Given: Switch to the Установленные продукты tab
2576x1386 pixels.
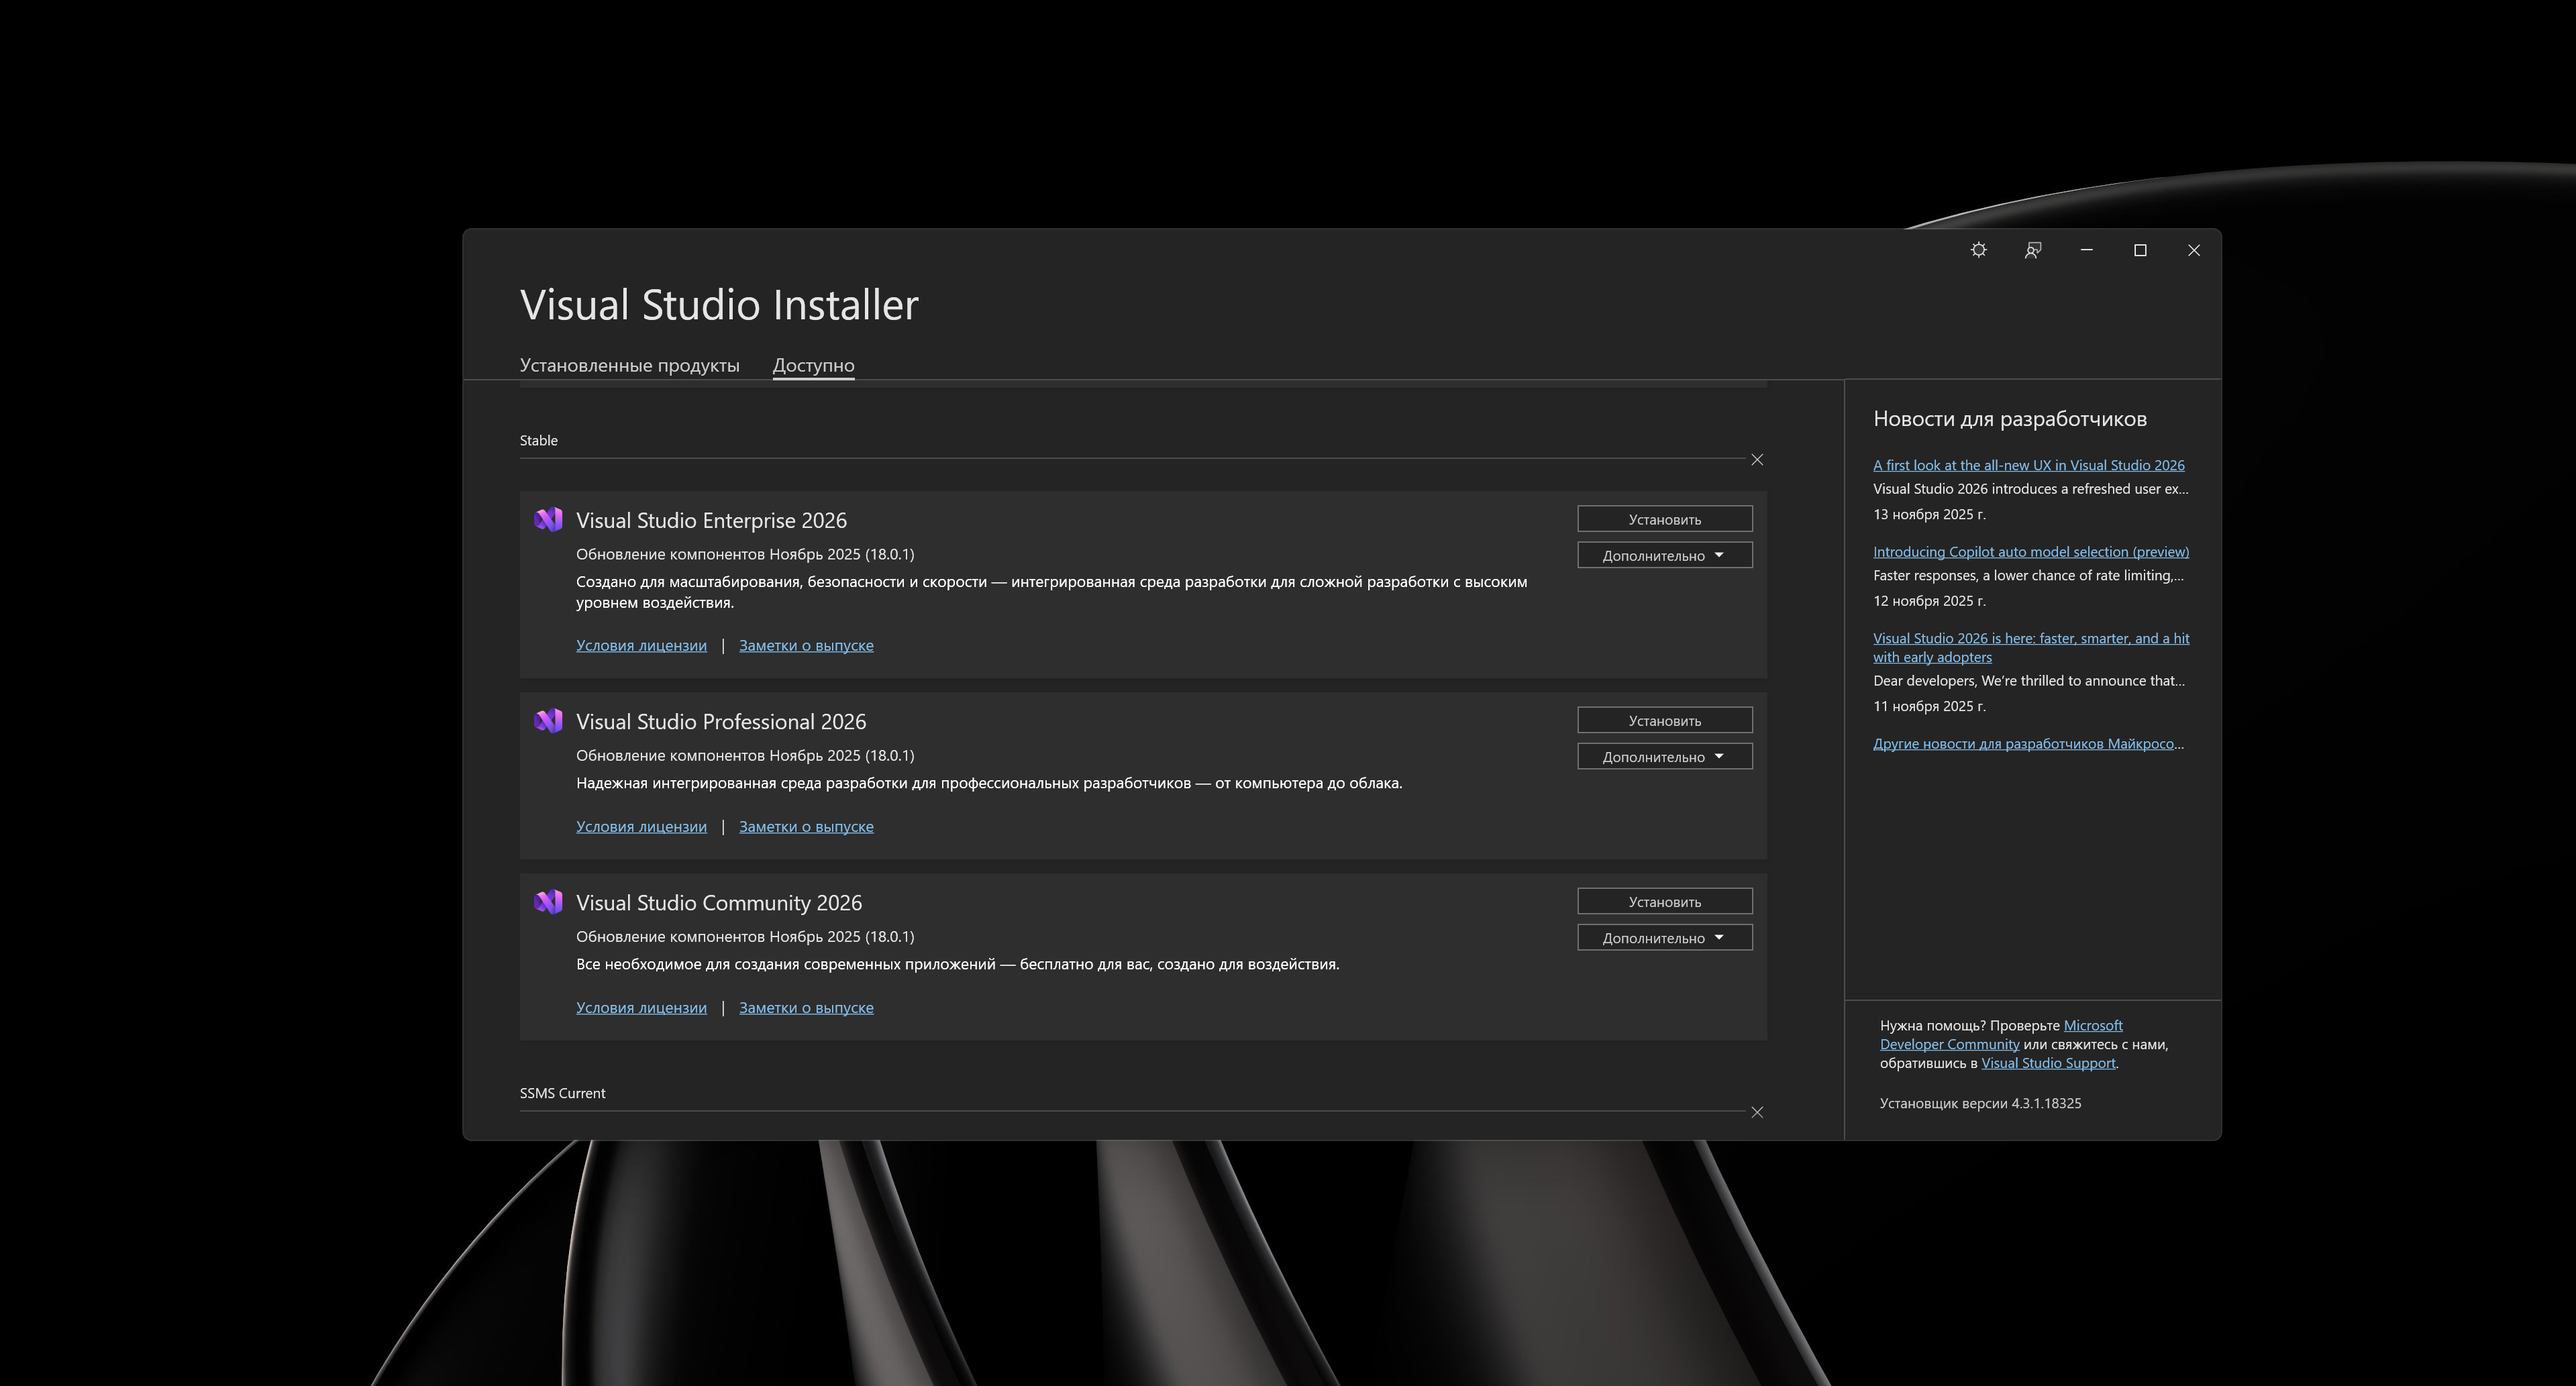Looking at the screenshot, I should [629, 365].
